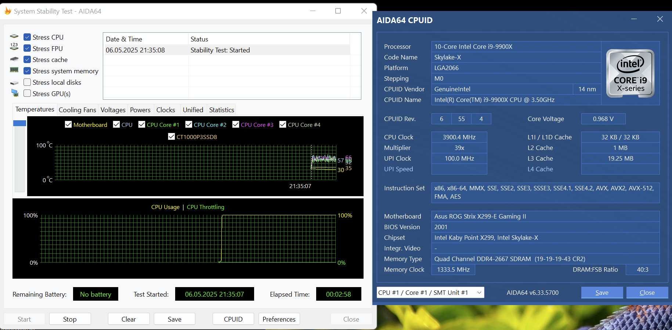Select the Clocks tab
672x330 pixels.
point(166,110)
